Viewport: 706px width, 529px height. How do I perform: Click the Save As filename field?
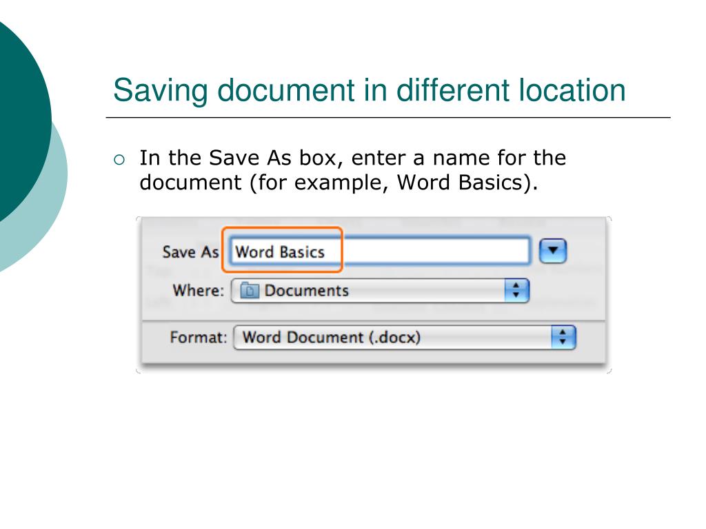380,251
